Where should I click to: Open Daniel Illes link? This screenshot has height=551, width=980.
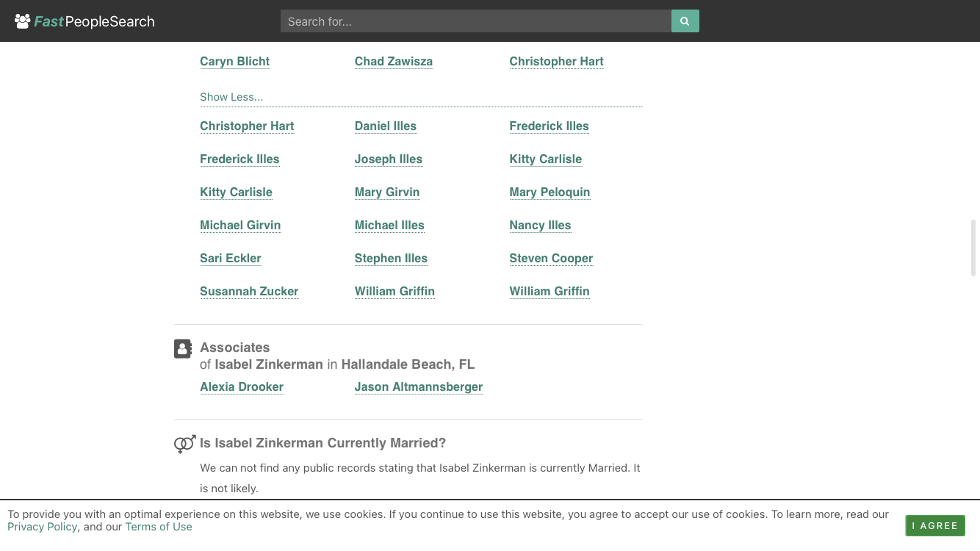386,126
